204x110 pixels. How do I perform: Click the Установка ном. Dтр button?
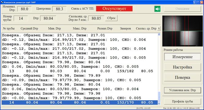point(182,90)
